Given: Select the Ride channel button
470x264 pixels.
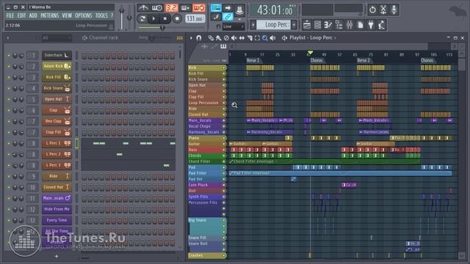Looking at the screenshot, I should [57, 176].
